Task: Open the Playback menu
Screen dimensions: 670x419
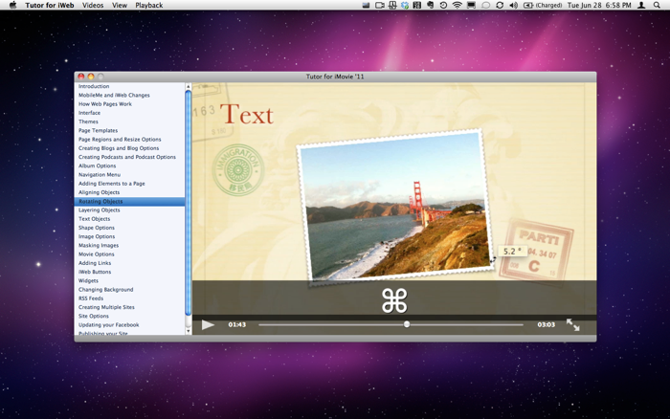Action: click(x=148, y=6)
